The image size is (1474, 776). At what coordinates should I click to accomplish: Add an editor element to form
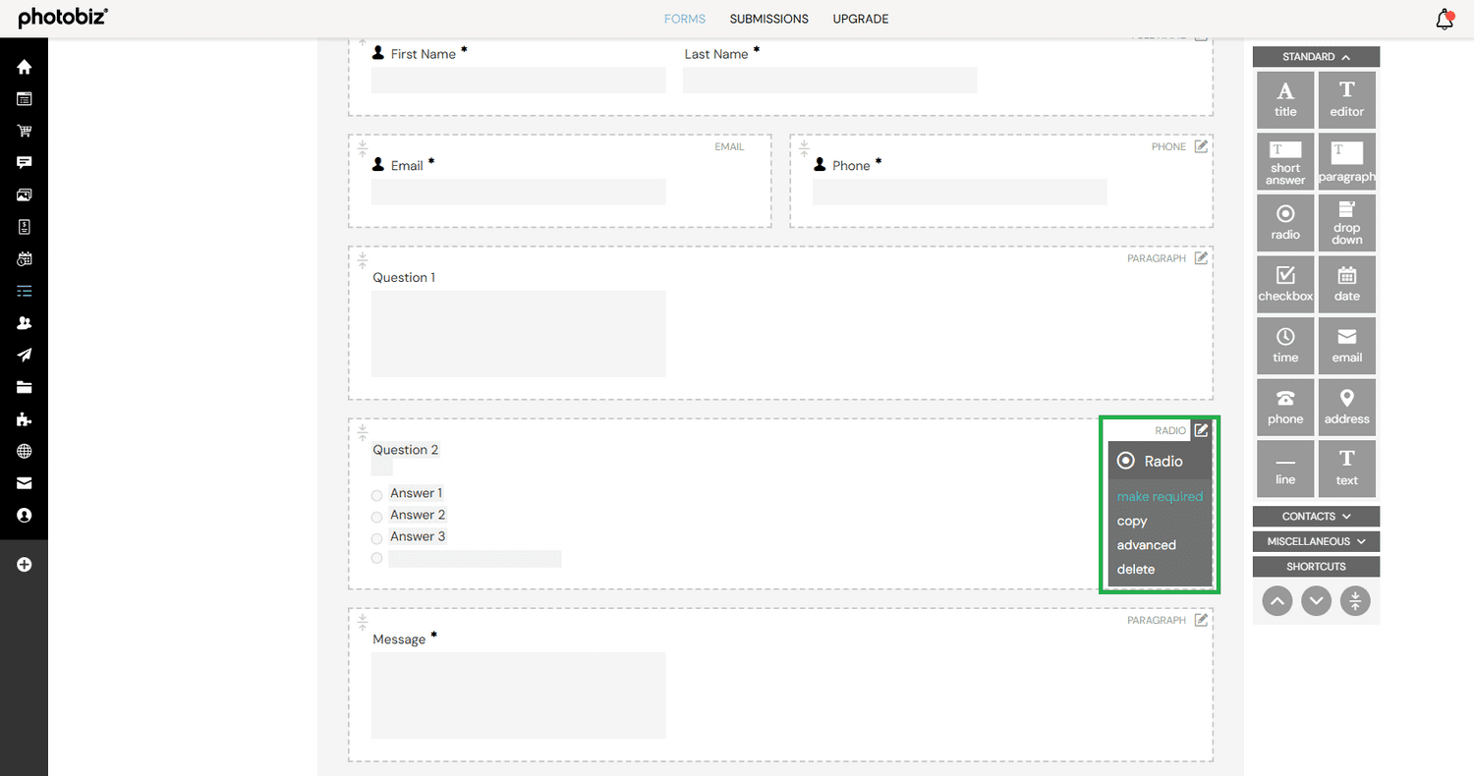(1347, 100)
